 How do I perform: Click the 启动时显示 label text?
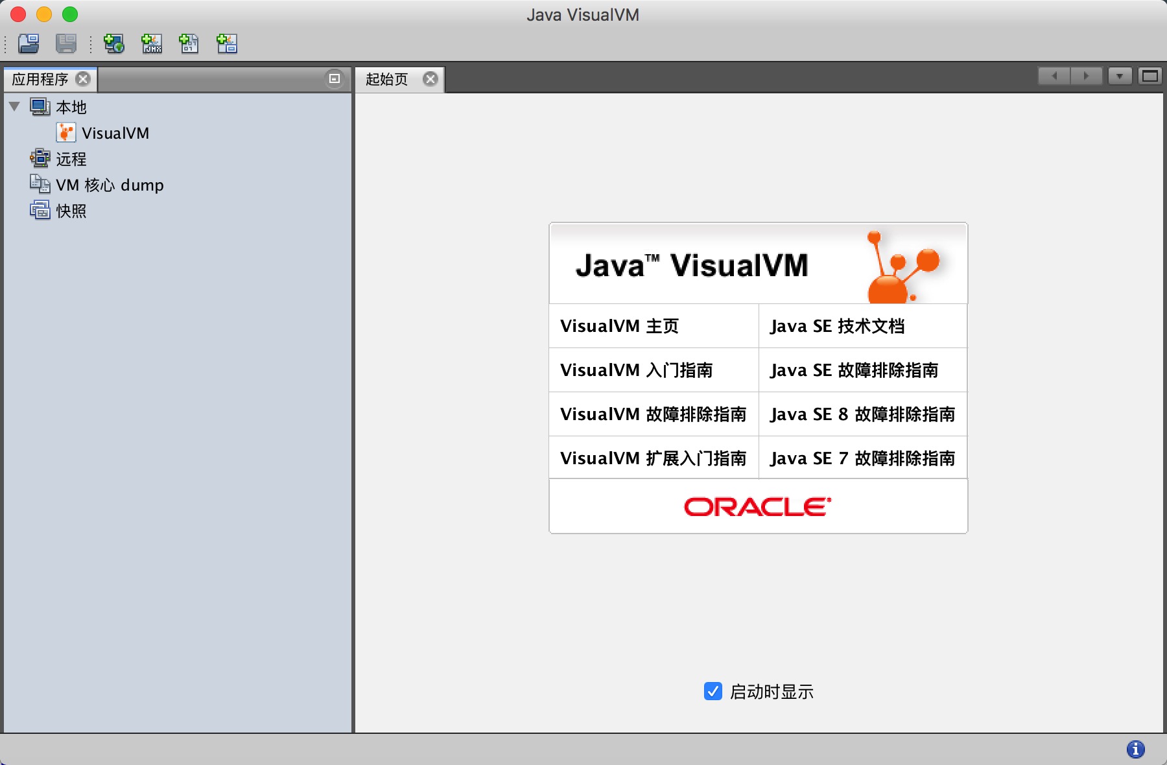pyautogui.click(x=772, y=692)
